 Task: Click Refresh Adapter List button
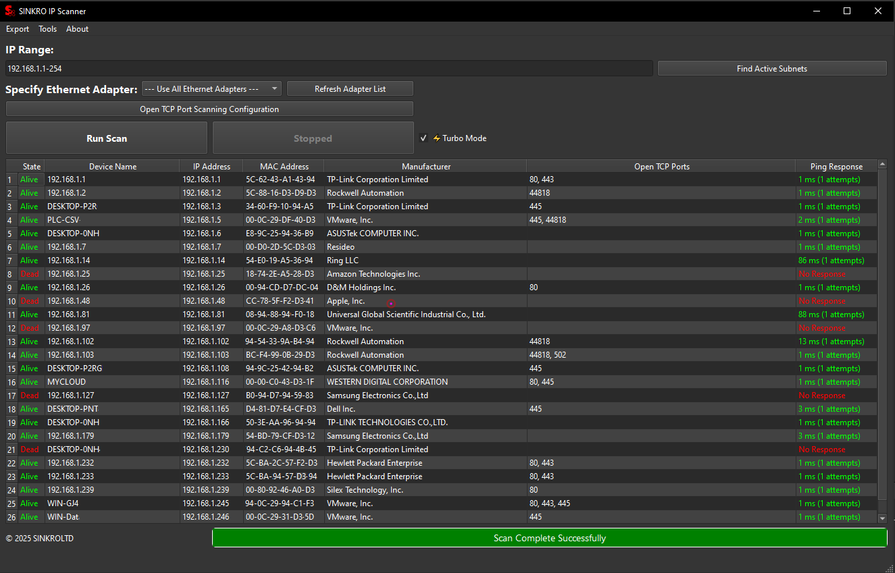350,89
